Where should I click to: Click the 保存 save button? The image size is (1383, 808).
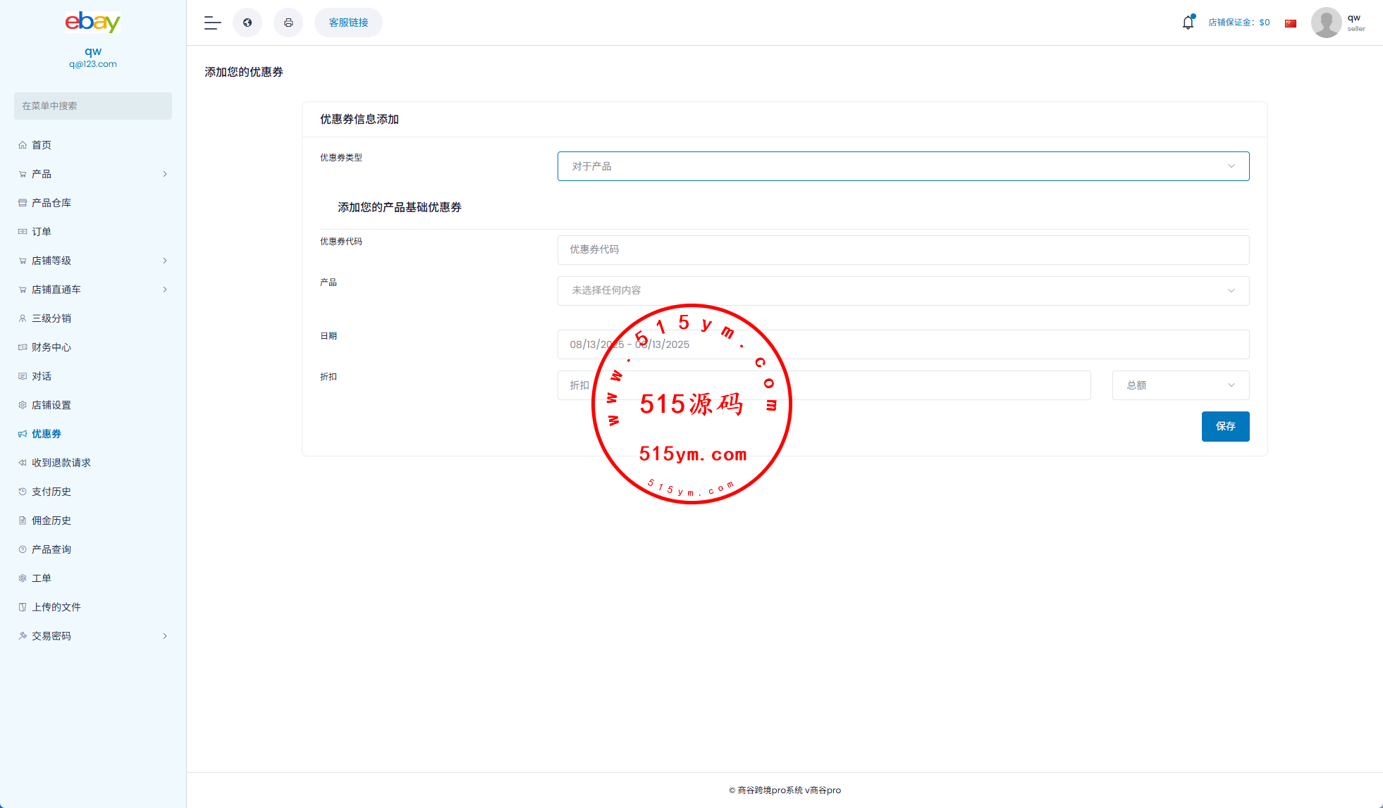[x=1225, y=426]
